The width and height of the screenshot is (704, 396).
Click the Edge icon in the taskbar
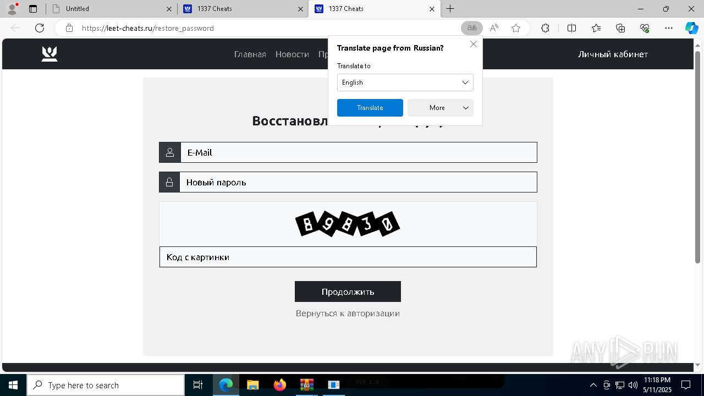pyautogui.click(x=226, y=385)
